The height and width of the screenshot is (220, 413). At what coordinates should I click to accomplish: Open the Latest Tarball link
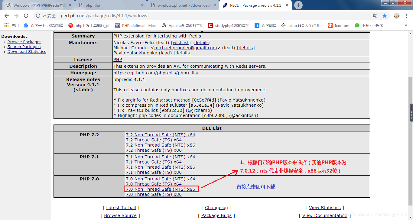(121, 208)
